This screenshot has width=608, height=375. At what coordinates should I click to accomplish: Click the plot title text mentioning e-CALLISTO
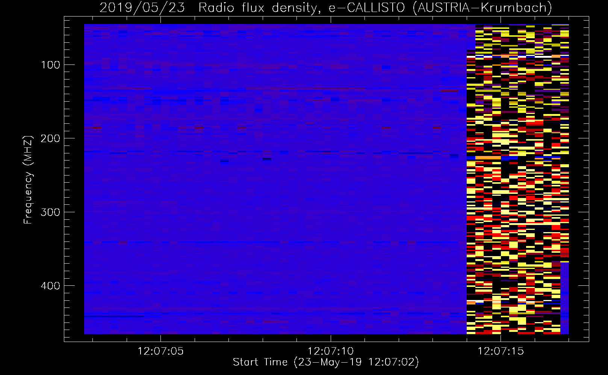[x=326, y=7]
